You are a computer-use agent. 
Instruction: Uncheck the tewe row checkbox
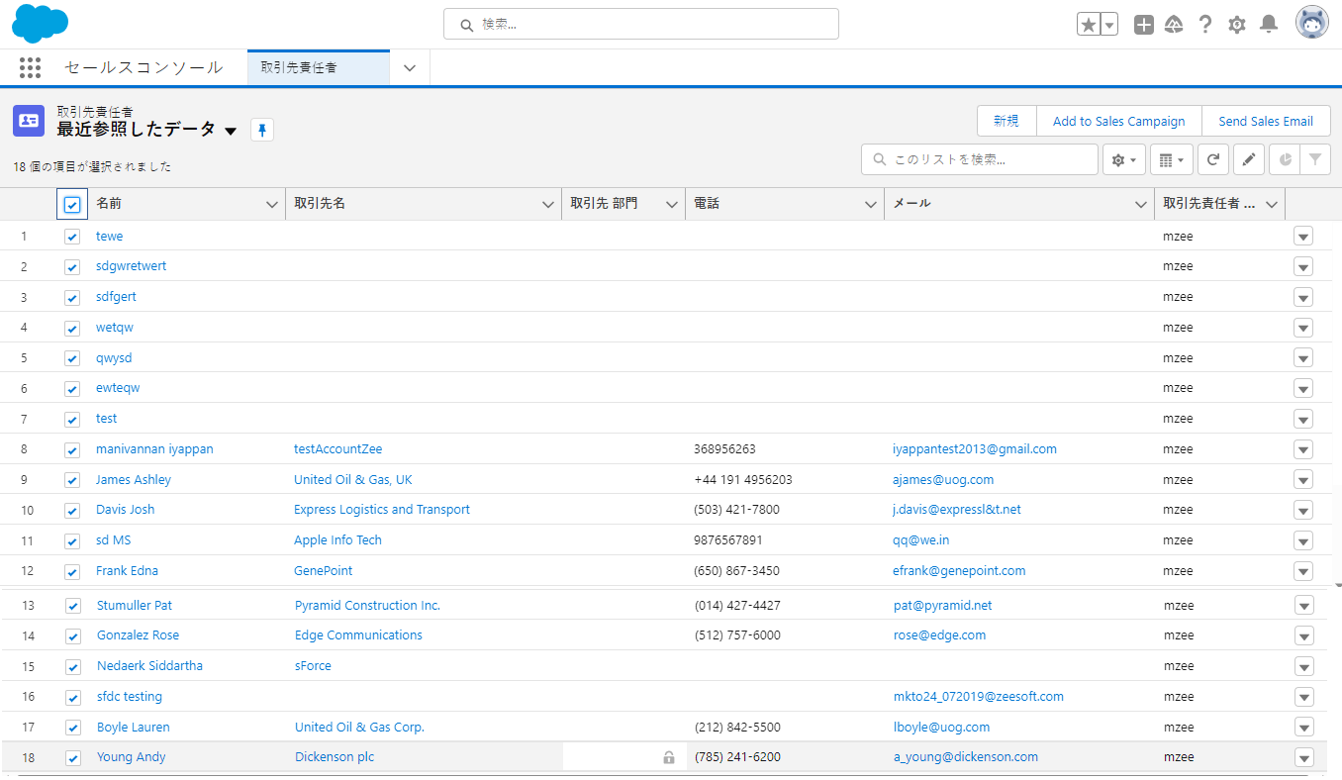click(x=72, y=237)
